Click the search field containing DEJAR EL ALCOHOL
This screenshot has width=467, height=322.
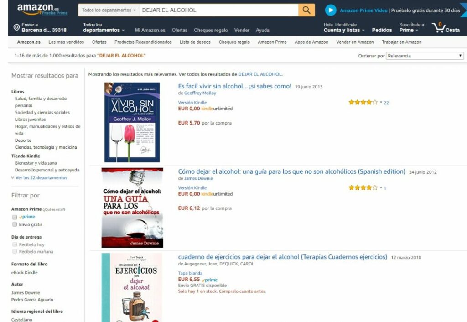point(218,10)
